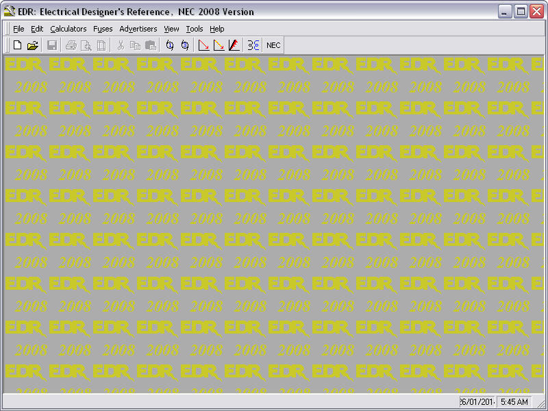Click the 5:45 AM status bar time
The width and height of the screenshot is (548, 411).
514,402
